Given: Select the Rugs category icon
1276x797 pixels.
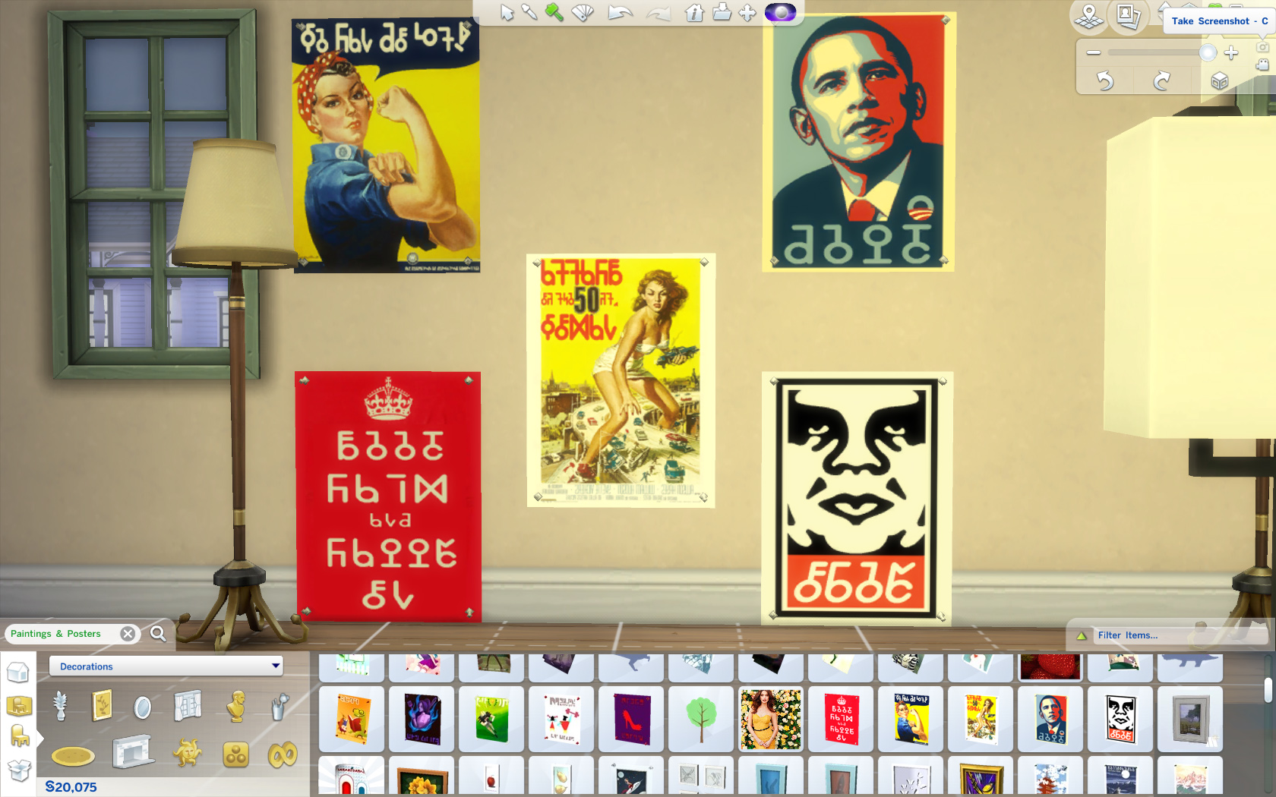Looking at the screenshot, I should click(x=73, y=756).
